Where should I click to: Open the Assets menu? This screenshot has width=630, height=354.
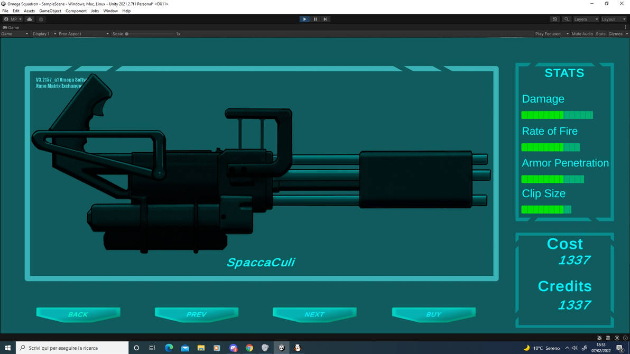pyautogui.click(x=29, y=11)
